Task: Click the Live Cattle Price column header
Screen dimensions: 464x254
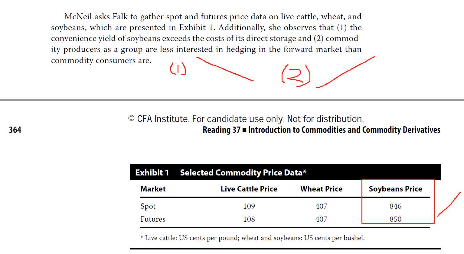Action: coord(249,189)
